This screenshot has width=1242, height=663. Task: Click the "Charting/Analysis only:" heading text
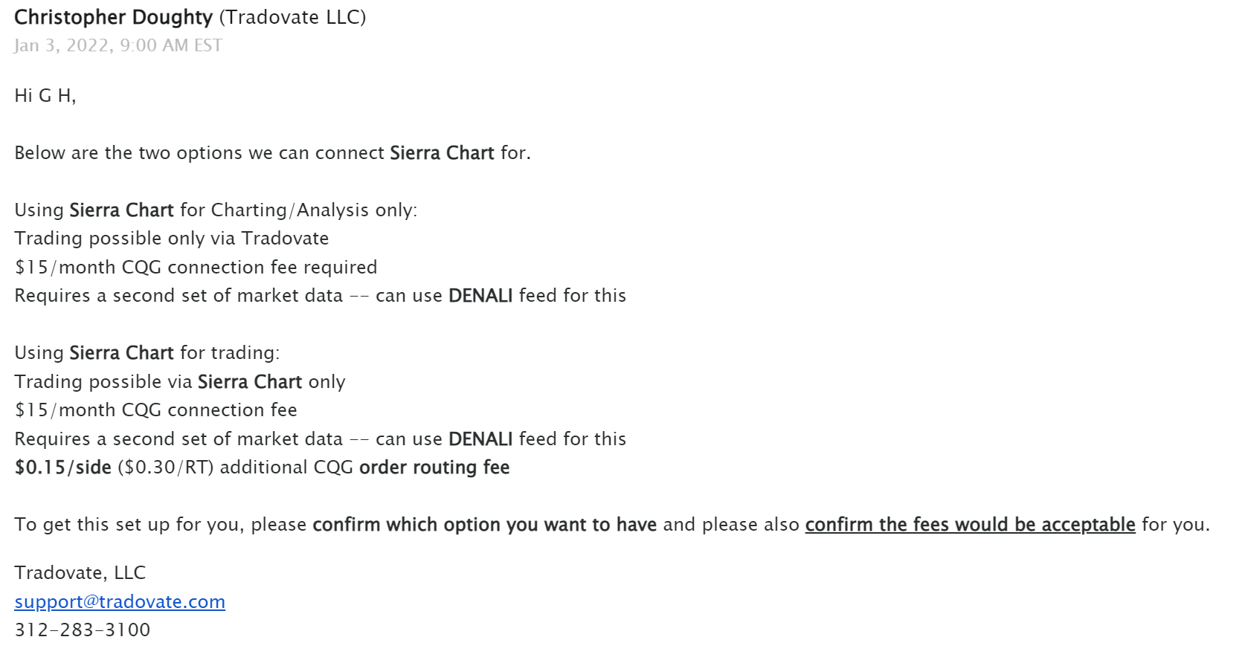(314, 210)
